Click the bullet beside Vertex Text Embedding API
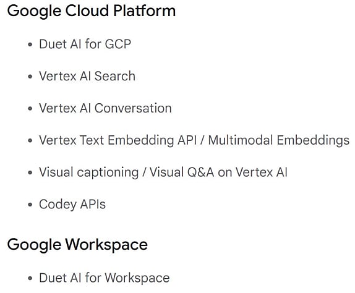Viewport: 355px width, 293px height. tap(30, 141)
